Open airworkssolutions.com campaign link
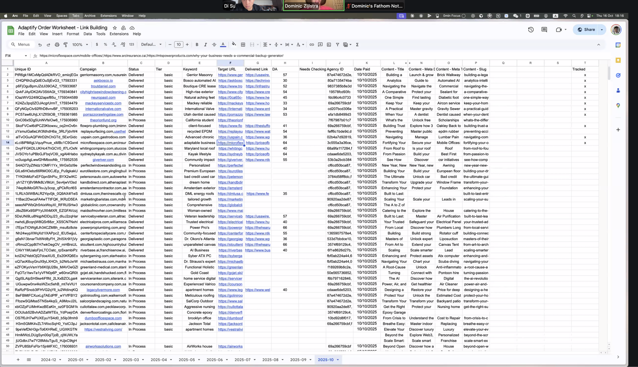The width and height of the screenshot is (638, 367). pos(103,346)
